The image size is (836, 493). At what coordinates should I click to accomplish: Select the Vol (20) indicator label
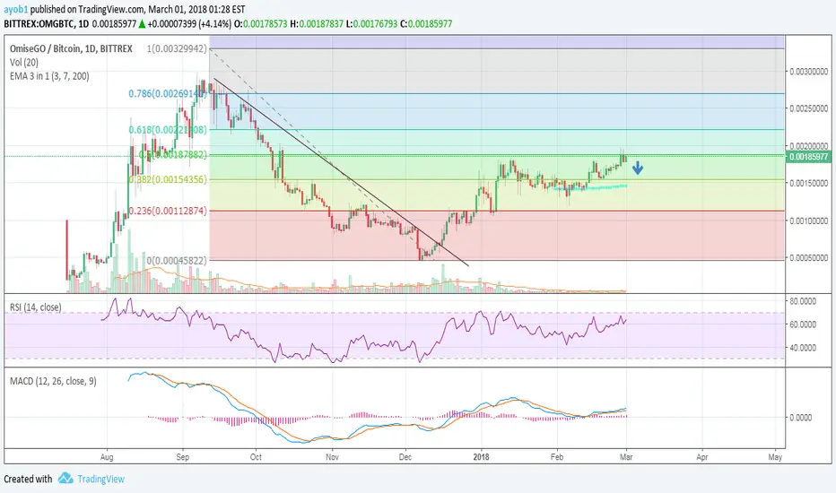point(24,63)
